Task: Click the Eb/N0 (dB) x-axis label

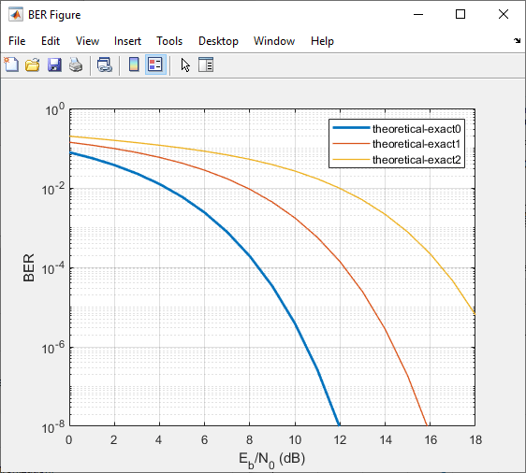Action: click(x=271, y=460)
